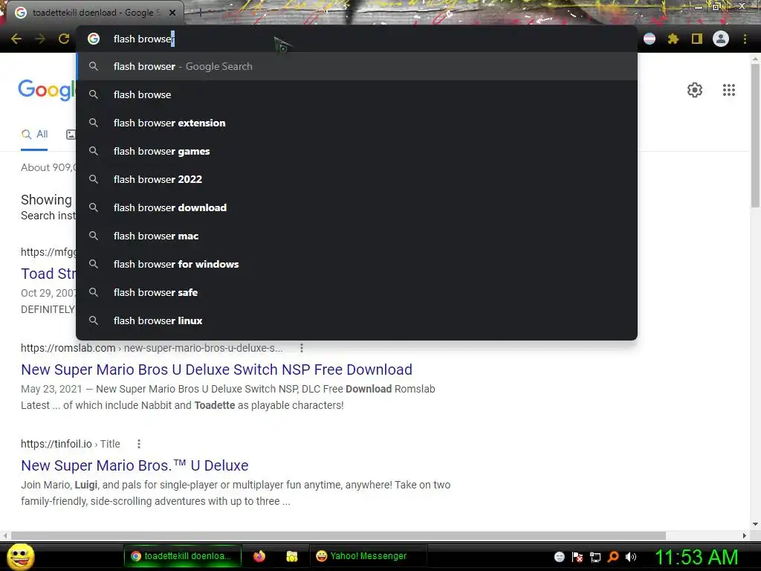Open New Super Mario Bros U Deluxe Switch link
Image resolution: width=761 pixels, height=571 pixels.
click(216, 370)
